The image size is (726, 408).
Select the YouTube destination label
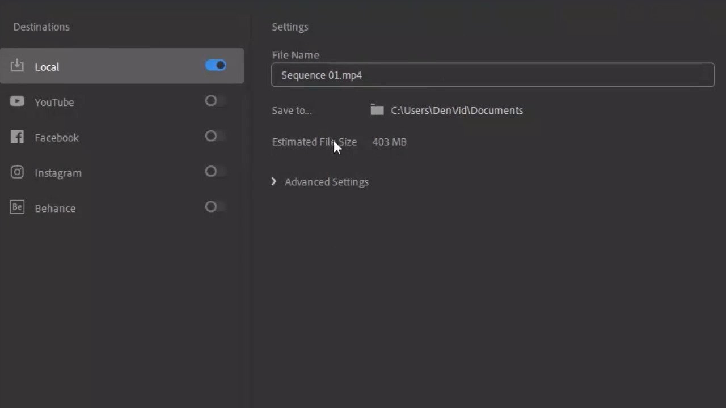coord(54,103)
